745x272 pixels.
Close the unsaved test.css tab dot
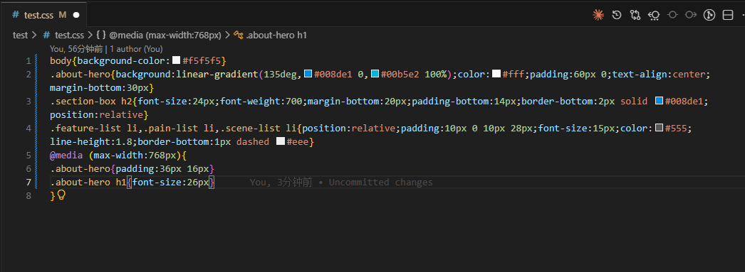click(76, 15)
